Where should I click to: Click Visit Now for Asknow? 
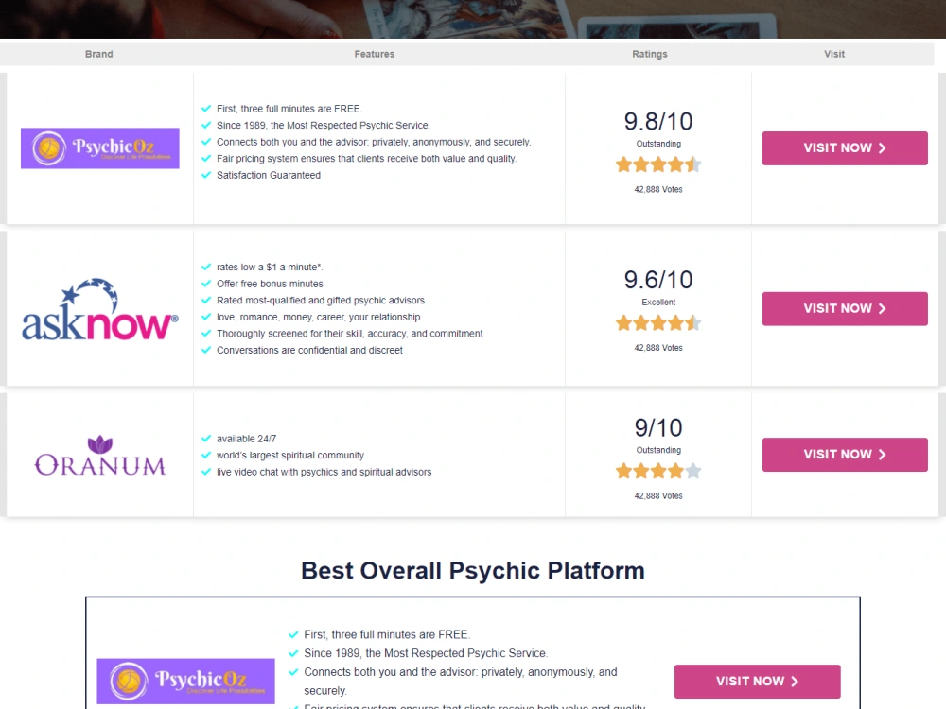tap(845, 308)
